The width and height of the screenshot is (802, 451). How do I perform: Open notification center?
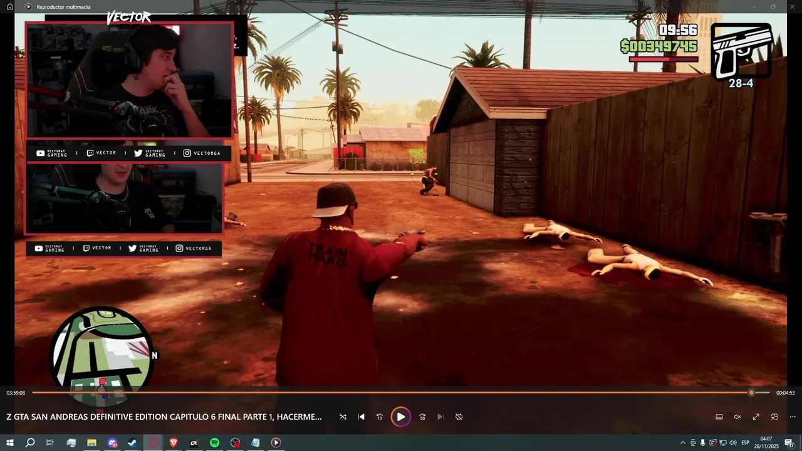[789, 443]
